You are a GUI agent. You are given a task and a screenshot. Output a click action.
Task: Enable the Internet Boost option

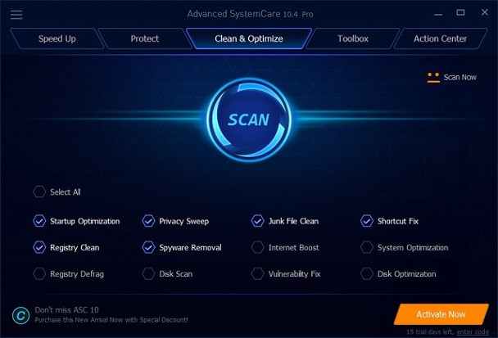[257, 247]
